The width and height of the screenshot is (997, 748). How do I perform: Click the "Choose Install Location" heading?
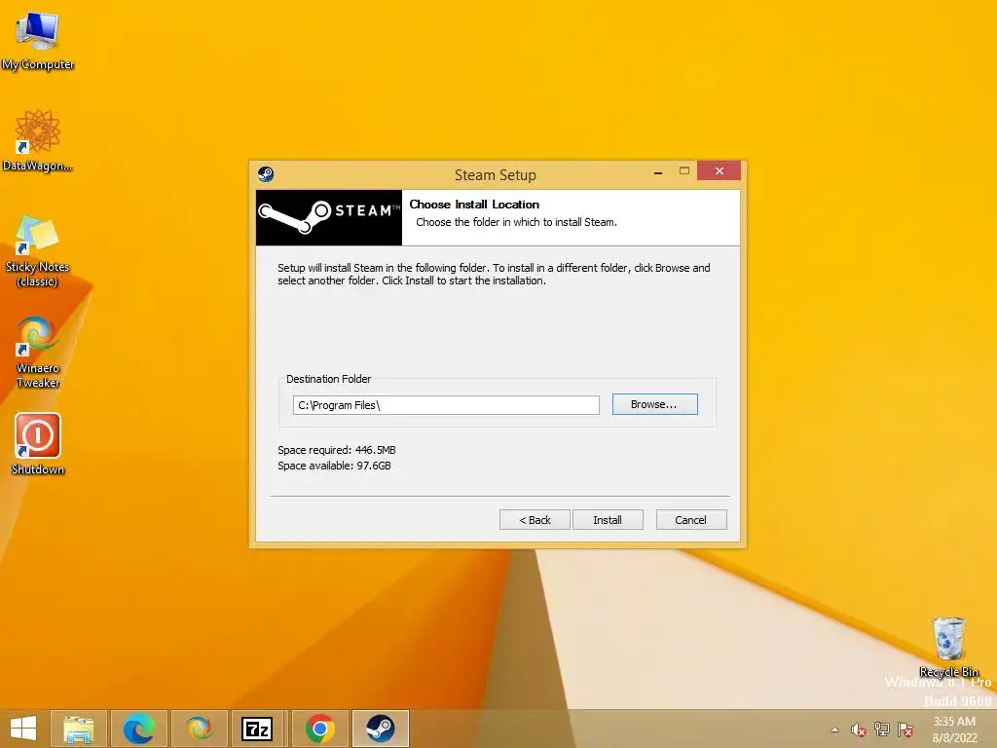pyautogui.click(x=474, y=205)
